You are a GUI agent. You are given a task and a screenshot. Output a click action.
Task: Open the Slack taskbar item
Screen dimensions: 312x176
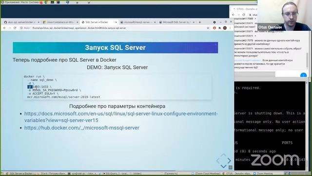point(52,174)
